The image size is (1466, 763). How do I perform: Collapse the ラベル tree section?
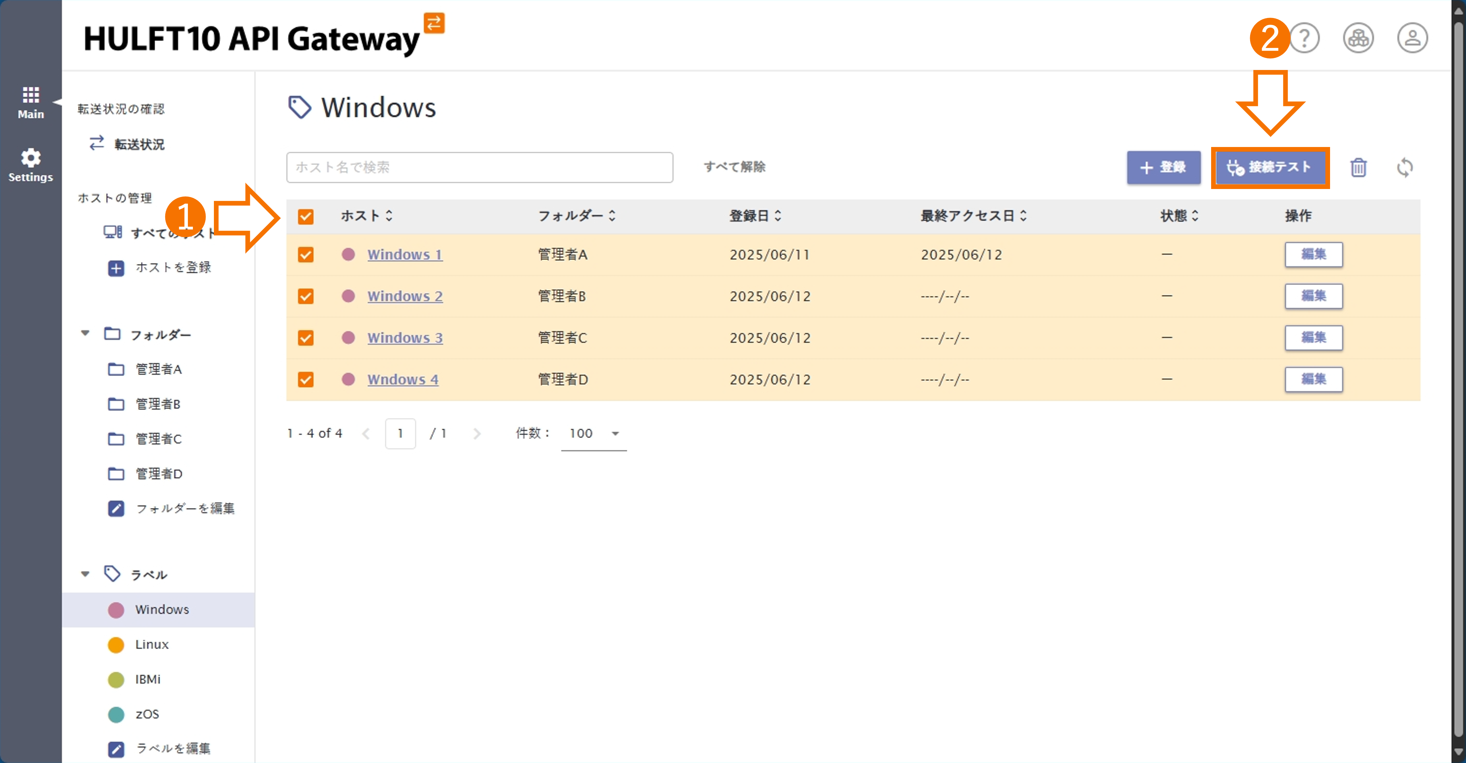coord(85,574)
